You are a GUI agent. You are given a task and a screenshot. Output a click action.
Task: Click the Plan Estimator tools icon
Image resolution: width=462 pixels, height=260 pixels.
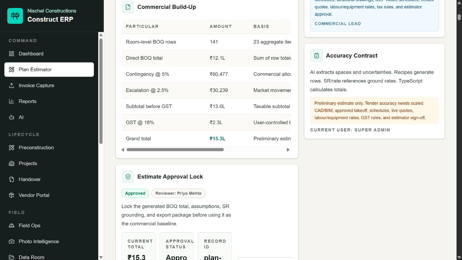11,69
